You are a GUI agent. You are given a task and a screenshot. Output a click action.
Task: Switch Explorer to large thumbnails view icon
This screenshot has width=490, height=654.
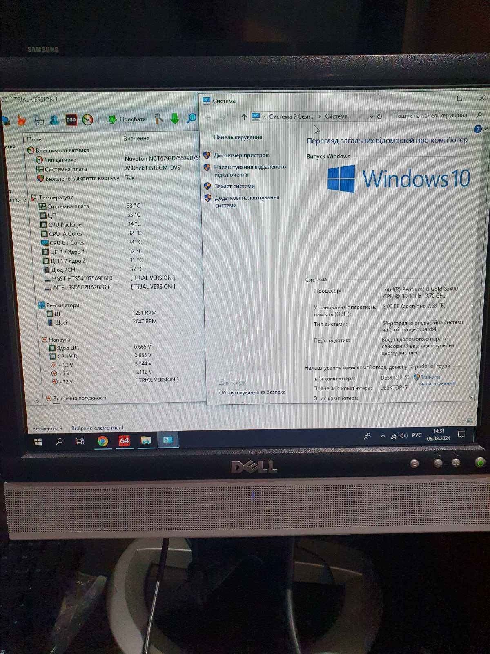(x=470, y=420)
